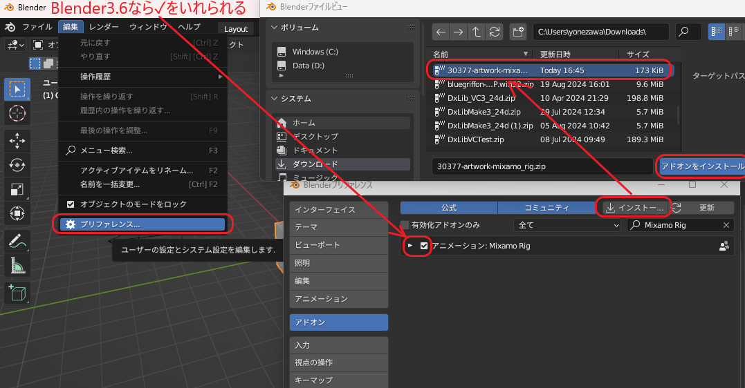
Task: Collapse the システム panel
Action: click(x=274, y=99)
